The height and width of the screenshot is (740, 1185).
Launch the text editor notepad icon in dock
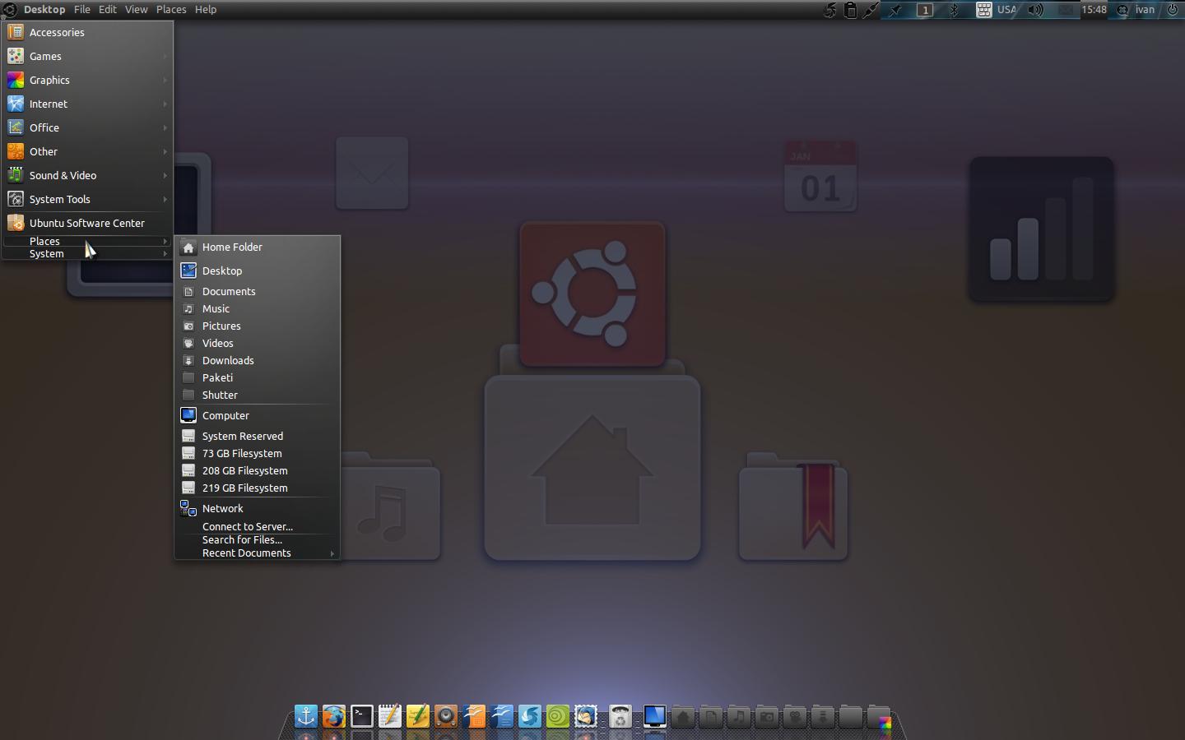pyautogui.click(x=390, y=716)
